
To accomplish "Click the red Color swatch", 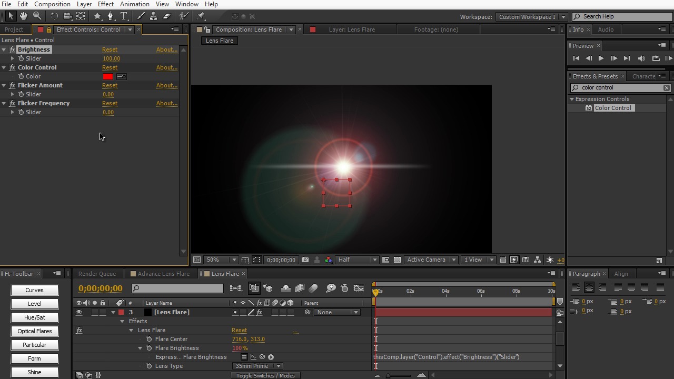I will pyautogui.click(x=108, y=76).
